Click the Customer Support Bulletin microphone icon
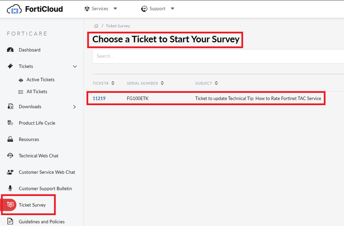 (x=11, y=189)
